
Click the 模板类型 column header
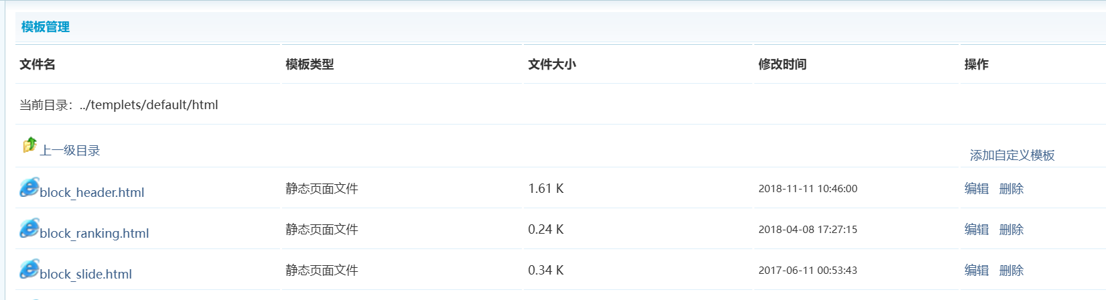[x=309, y=64]
